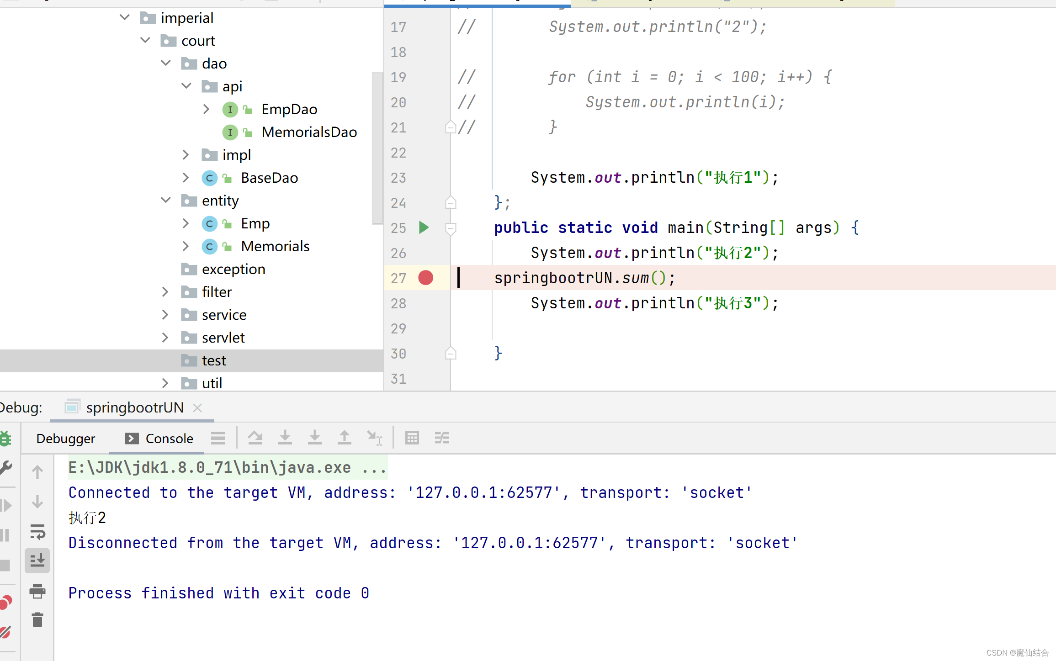Toggle mute breakpoints icon

tap(5, 632)
